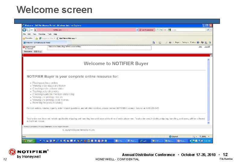This screenshot has width=235, height=163.
Task: Click the system tray clock
Action: (x=207, y=141)
